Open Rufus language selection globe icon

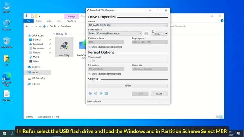90,94
